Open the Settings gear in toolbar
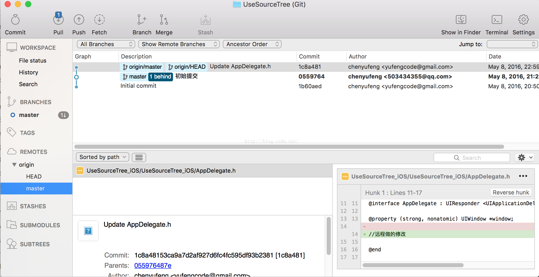 (523, 20)
